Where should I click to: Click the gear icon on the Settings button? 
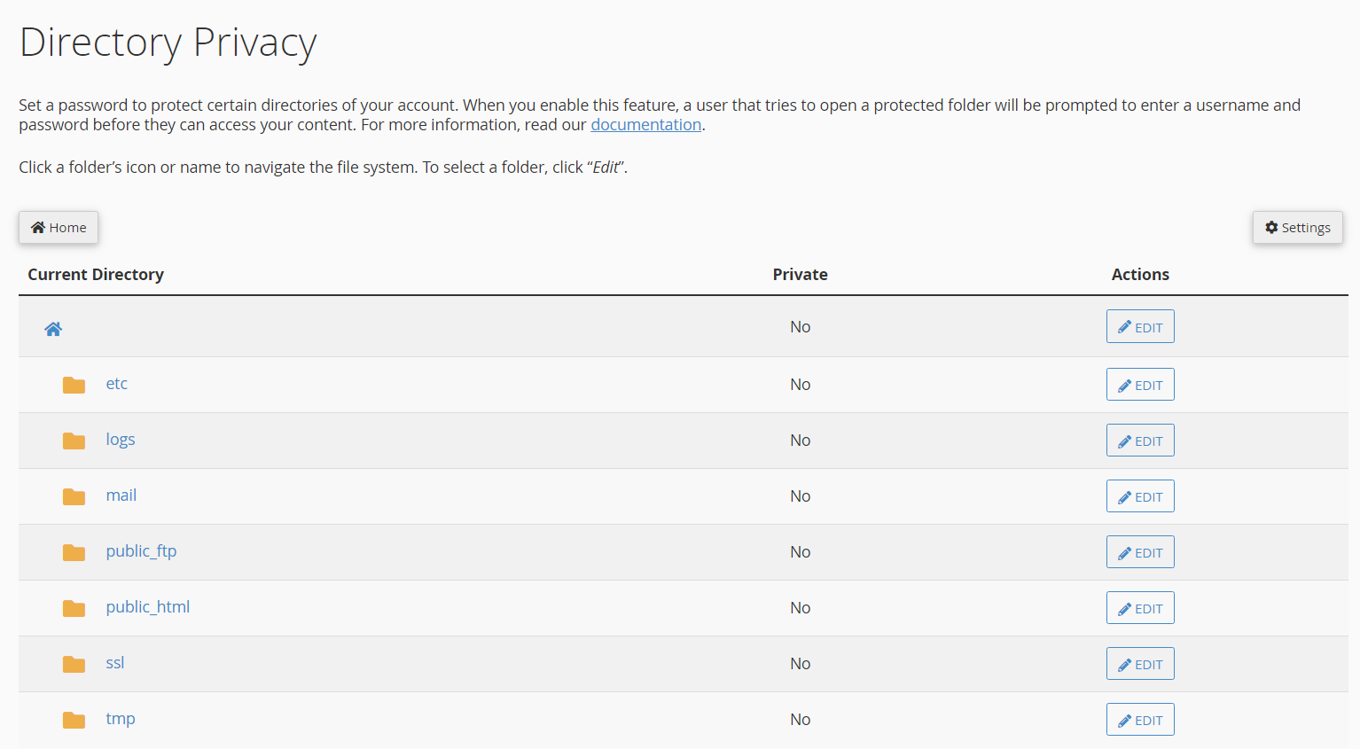coord(1270,227)
